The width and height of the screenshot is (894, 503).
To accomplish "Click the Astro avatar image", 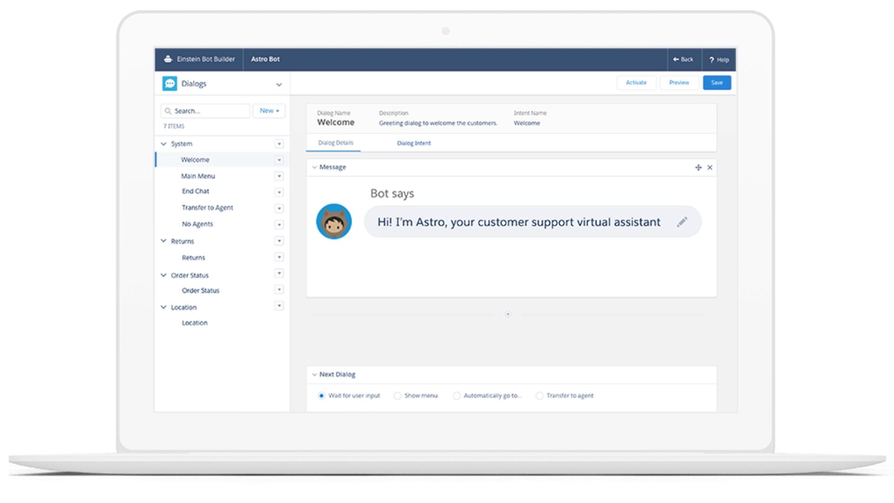I will pyautogui.click(x=334, y=221).
